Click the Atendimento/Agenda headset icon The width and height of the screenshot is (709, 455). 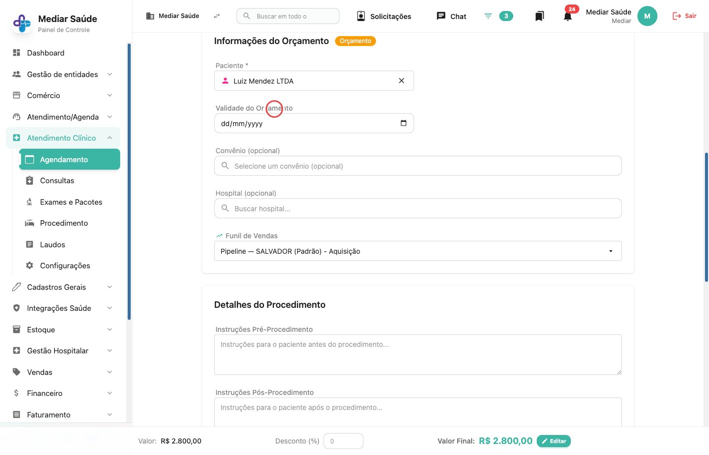tap(17, 117)
